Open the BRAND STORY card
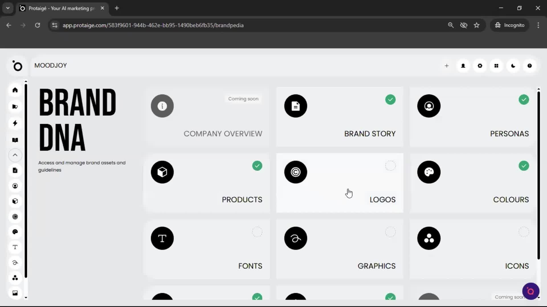Viewport: 547px width, 307px height. click(x=340, y=117)
